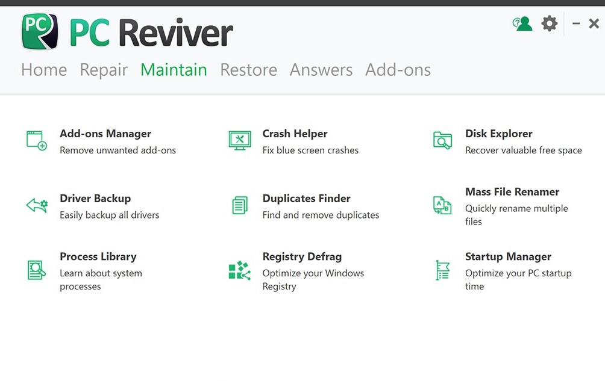
Task: Open the Startup Manager title link
Action: pos(508,256)
